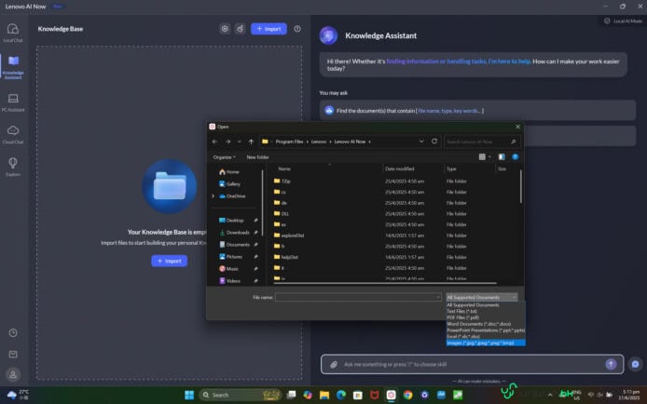Go forward in the Open dialog
The height and width of the screenshot is (404, 647).
click(x=227, y=141)
